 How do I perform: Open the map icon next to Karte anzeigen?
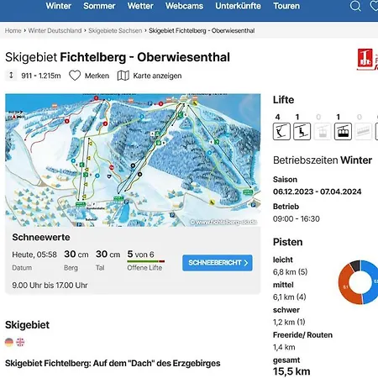click(123, 76)
